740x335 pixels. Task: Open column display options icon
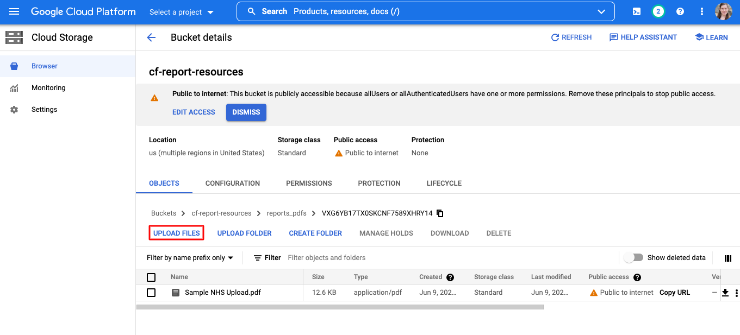pyautogui.click(x=728, y=258)
